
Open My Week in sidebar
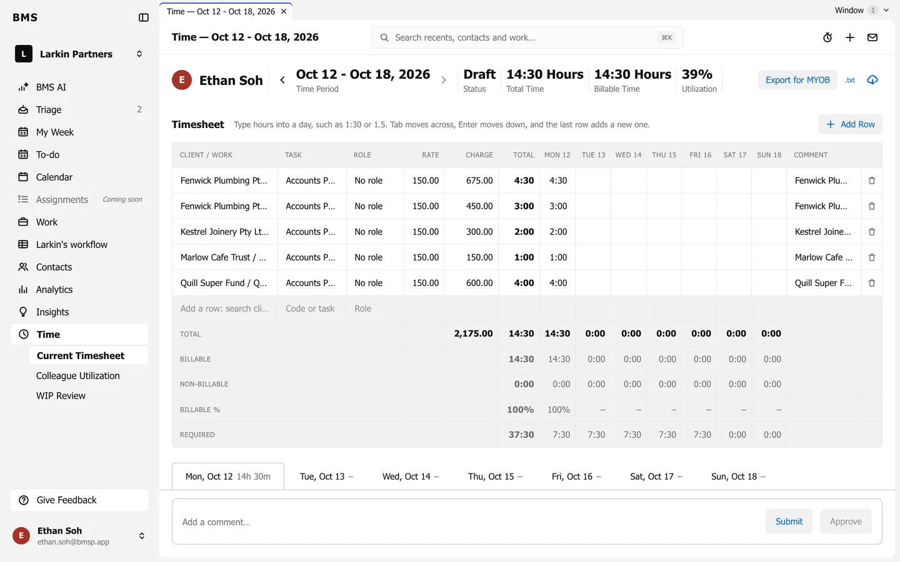click(80, 132)
